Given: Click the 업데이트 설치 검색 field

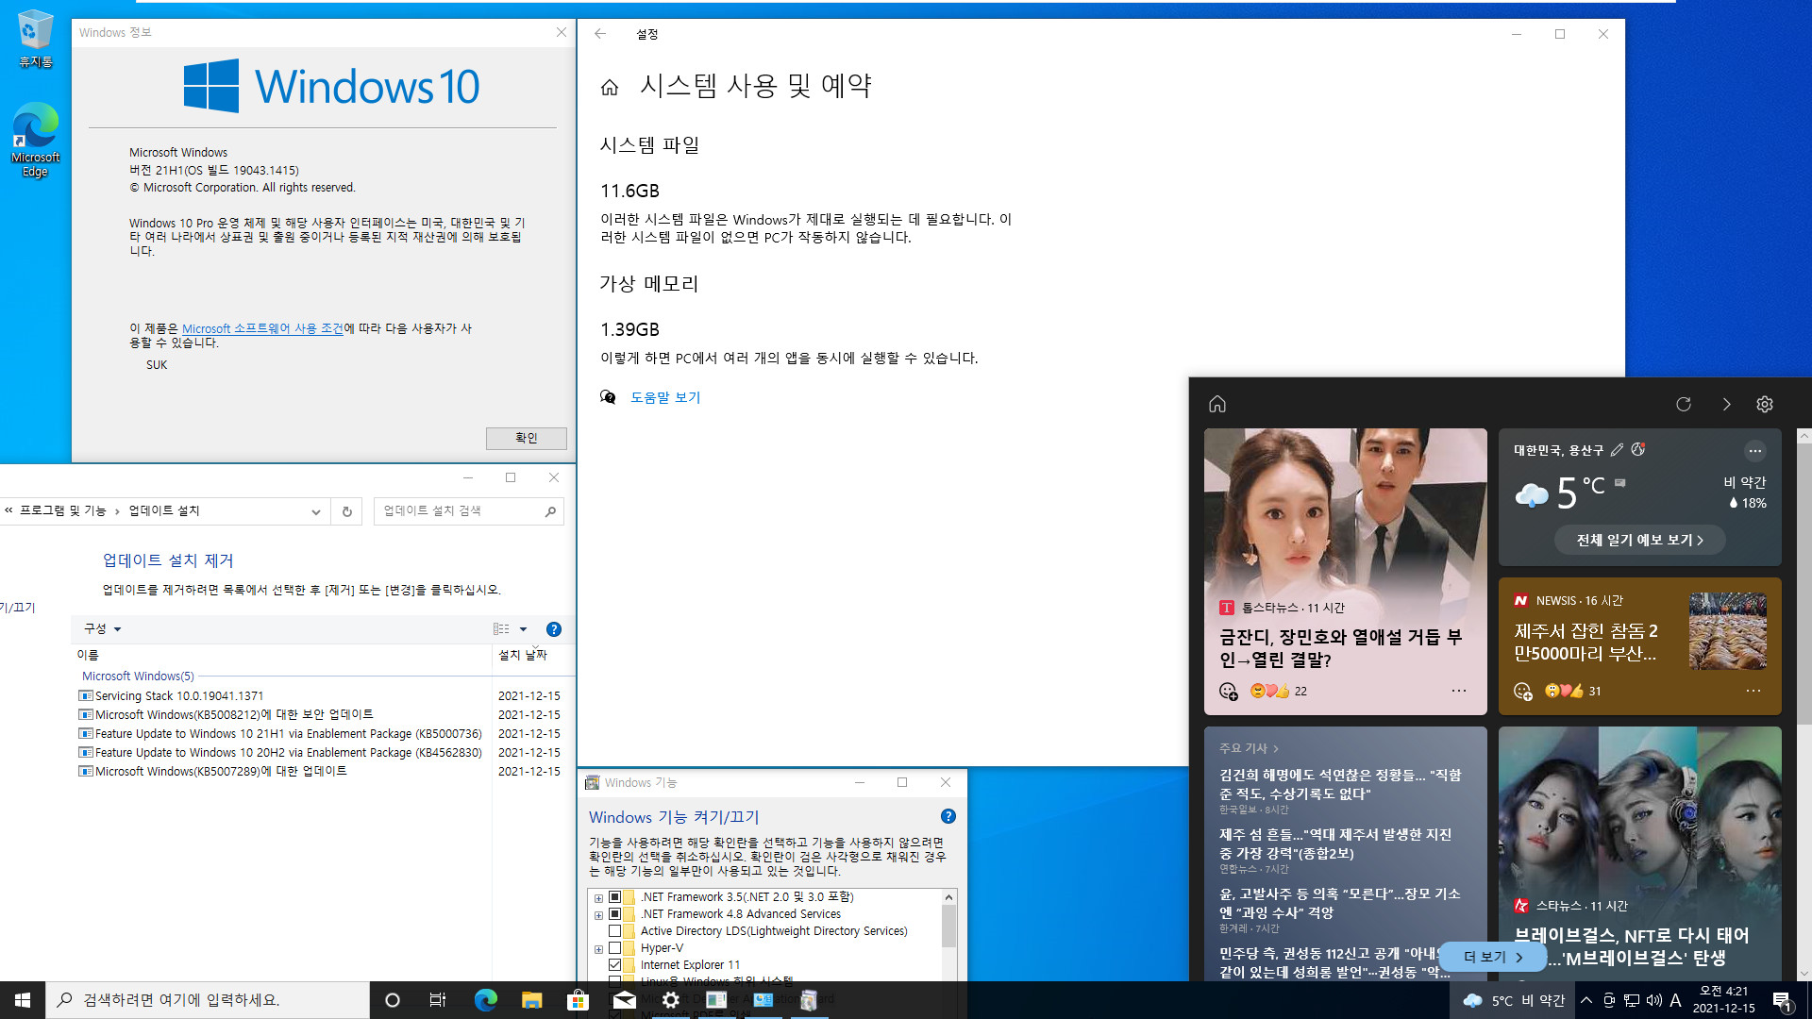Looking at the screenshot, I should [x=459, y=511].
